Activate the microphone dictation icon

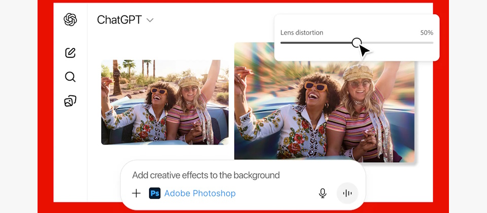322,193
